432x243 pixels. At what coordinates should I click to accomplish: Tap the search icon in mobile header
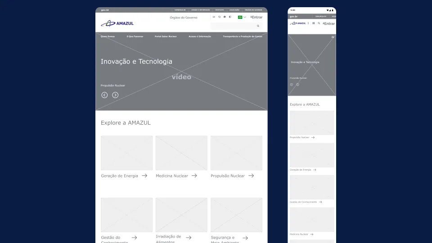pyautogui.click(x=319, y=23)
